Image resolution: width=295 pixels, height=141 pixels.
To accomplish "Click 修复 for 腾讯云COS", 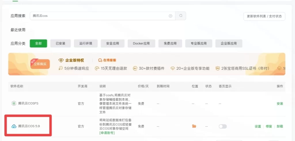I will click(269, 126).
